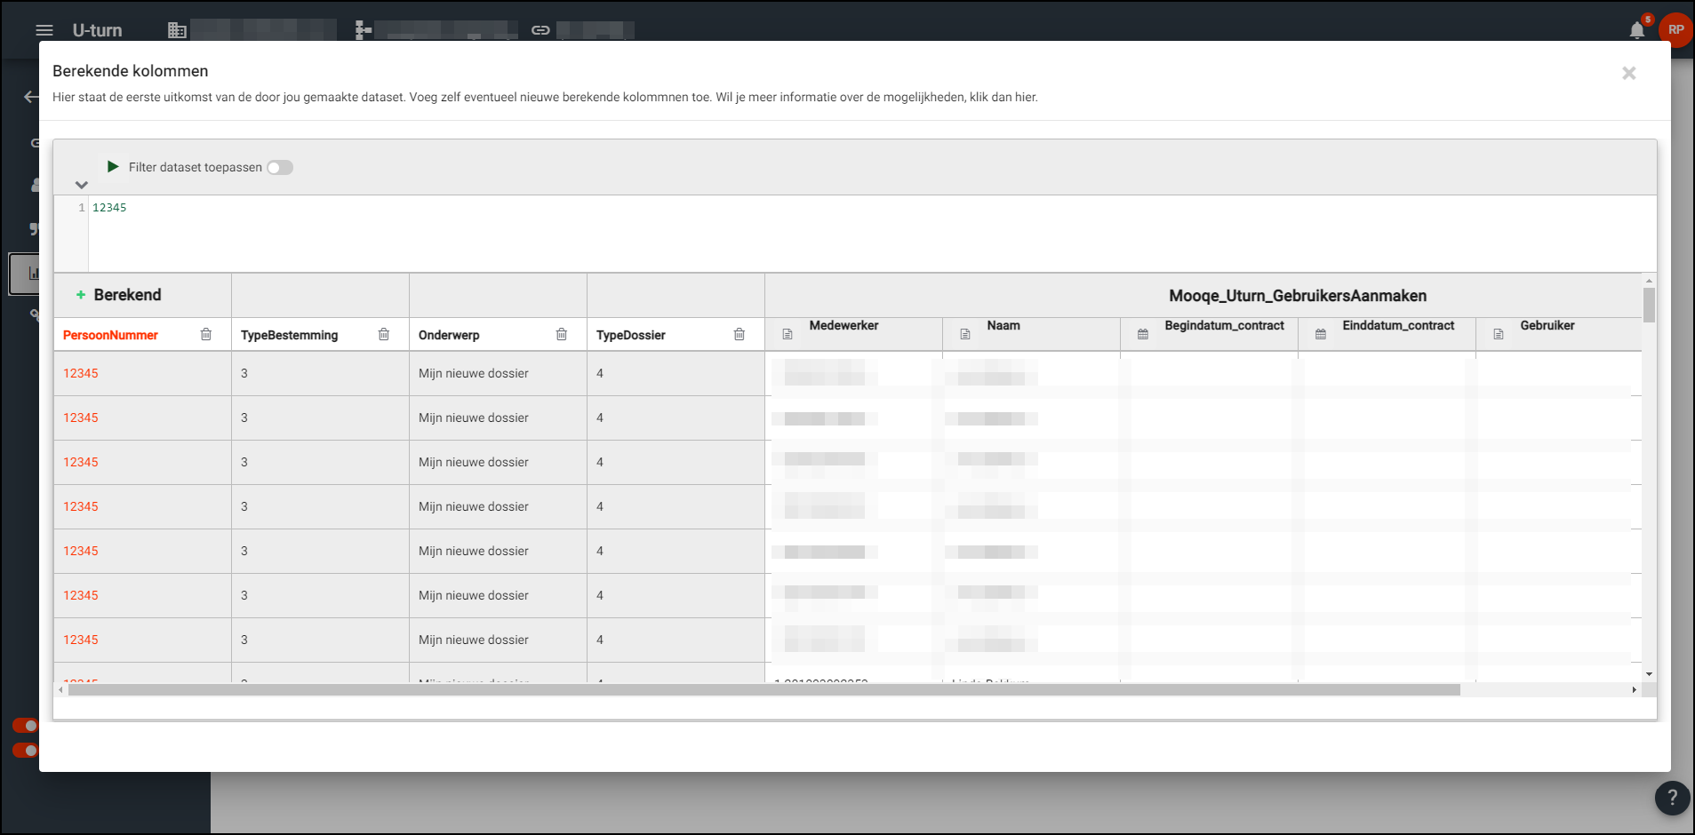Open the notifications bell
Screen dimensions: 1695x835
tap(1636, 30)
